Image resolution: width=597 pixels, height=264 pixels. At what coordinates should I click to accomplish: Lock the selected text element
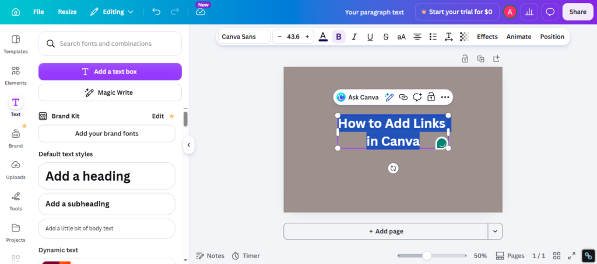pyautogui.click(x=431, y=97)
